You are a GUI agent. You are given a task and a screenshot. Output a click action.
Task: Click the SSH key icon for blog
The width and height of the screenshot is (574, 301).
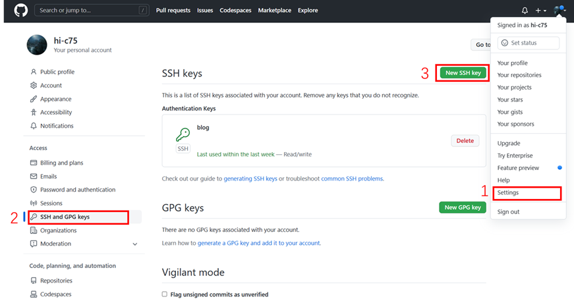(183, 135)
